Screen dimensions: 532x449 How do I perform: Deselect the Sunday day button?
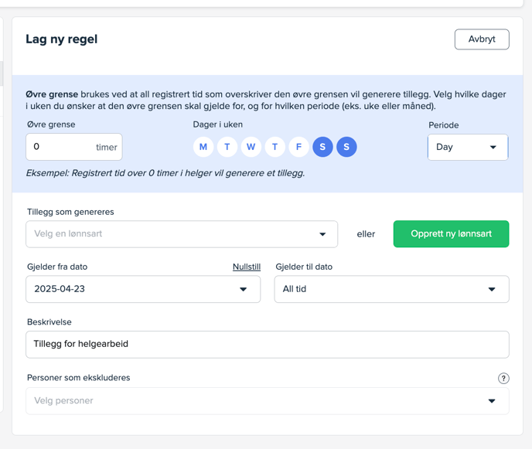pos(346,147)
